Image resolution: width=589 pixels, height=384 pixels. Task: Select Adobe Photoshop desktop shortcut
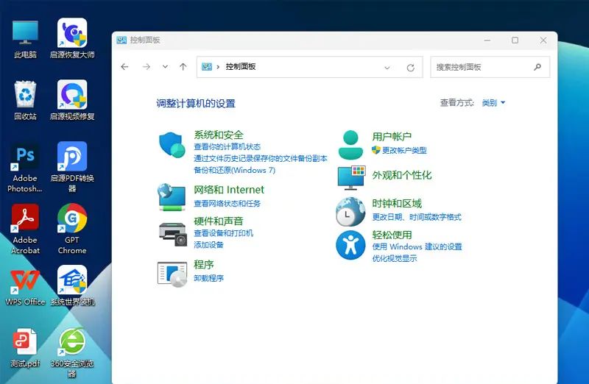pos(25,168)
